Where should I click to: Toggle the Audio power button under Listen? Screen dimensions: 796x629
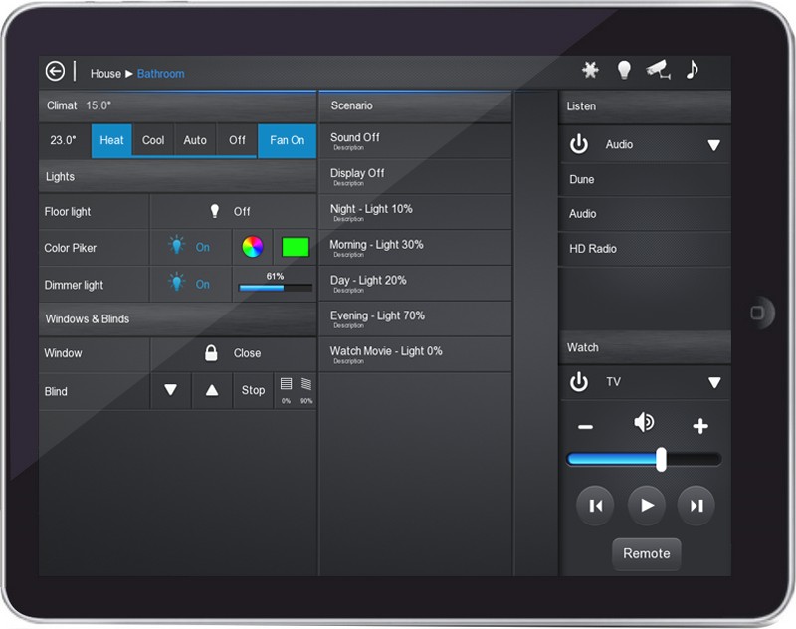tap(579, 144)
